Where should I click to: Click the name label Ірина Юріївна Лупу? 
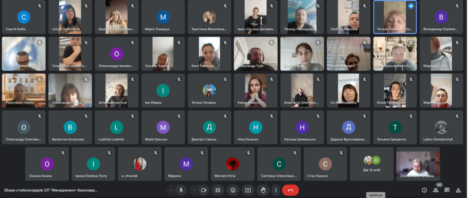(x=91, y=176)
